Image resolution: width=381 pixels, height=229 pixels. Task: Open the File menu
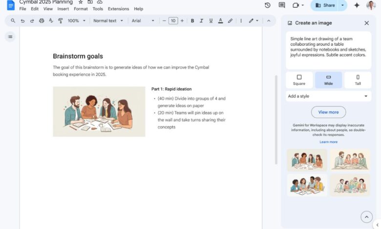[x=22, y=9]
